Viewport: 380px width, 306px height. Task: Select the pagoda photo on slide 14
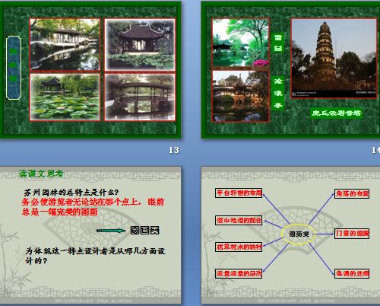334,59
